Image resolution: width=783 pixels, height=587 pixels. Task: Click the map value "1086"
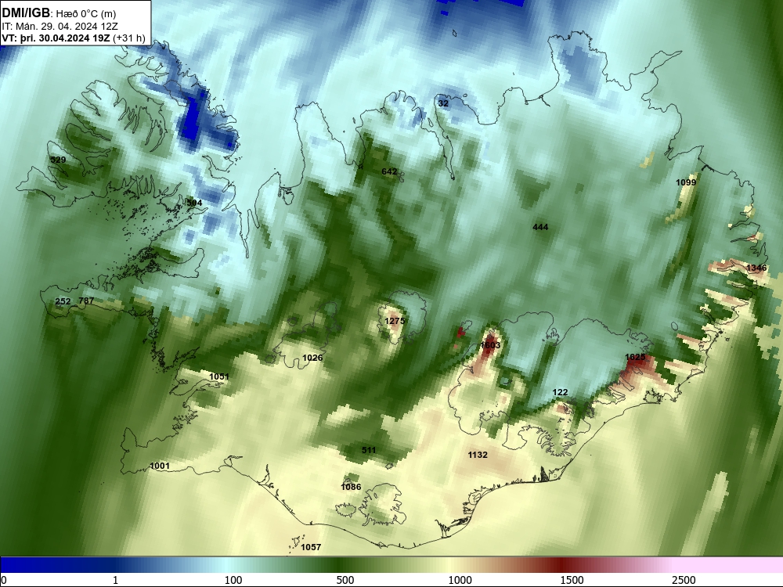click(x=351, y=487)
